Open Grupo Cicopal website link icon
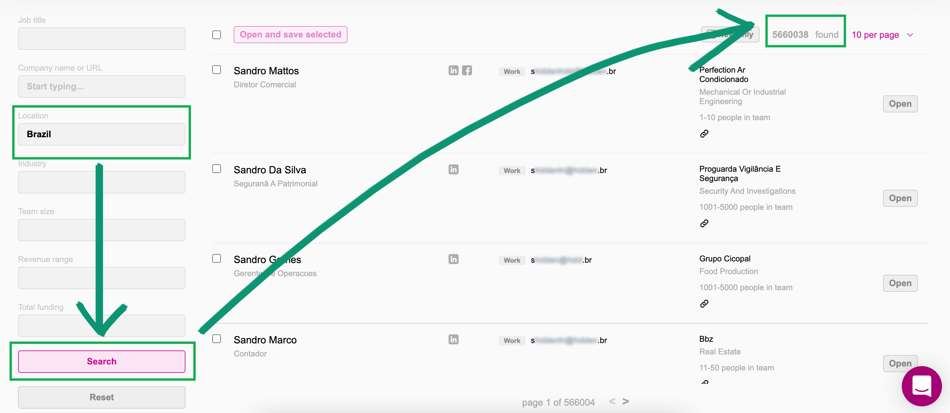The image size is (950, 413). click(704, 304)
